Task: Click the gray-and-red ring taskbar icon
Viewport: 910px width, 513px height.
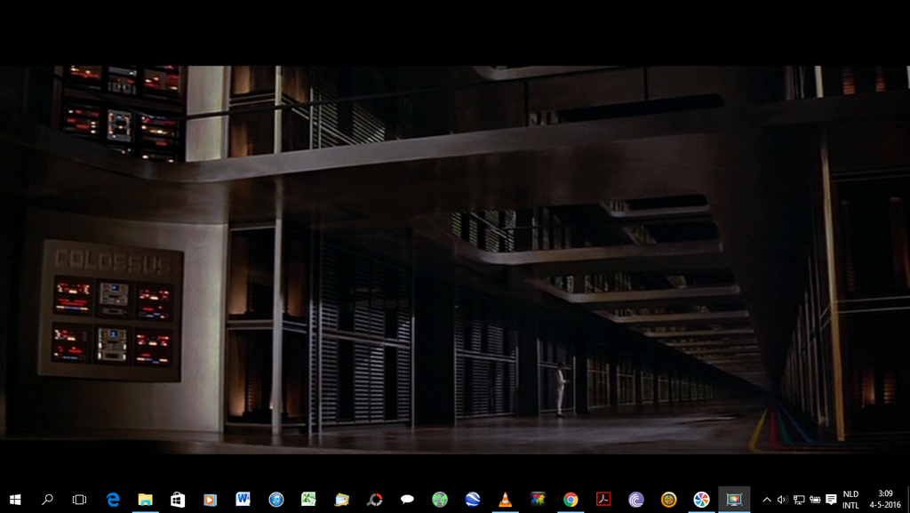Action: [375, 499]
